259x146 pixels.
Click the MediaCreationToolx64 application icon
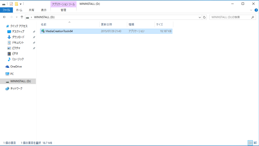43,31
